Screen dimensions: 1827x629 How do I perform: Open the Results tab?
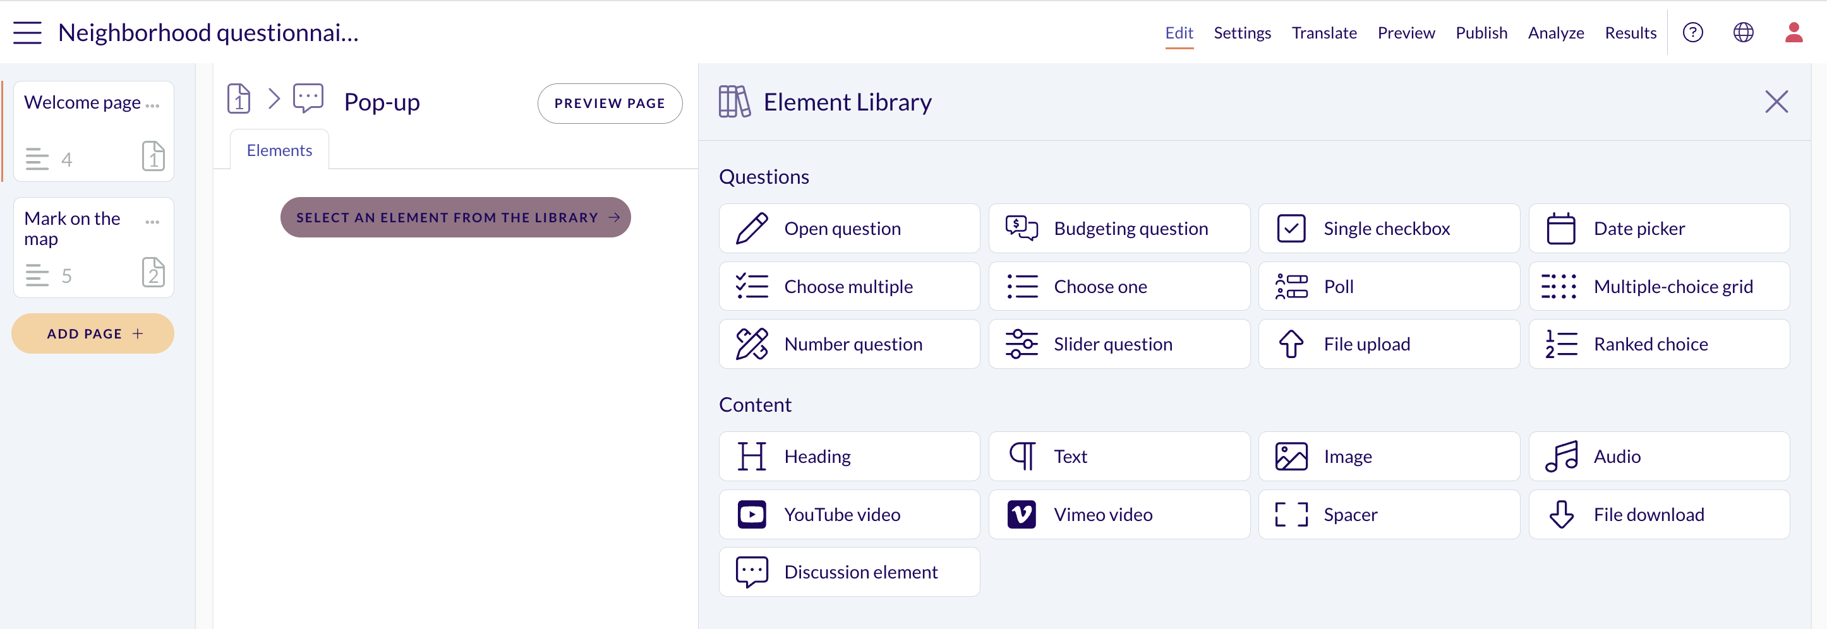(1630, 33)
